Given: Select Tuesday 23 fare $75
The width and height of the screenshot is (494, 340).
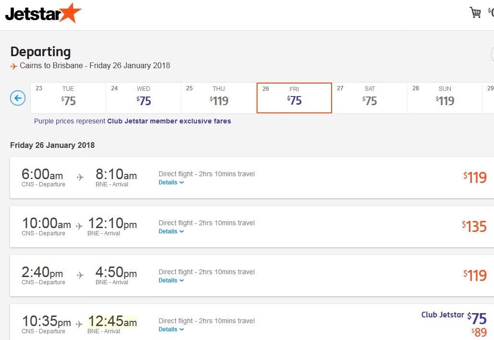Looking at the screenshot, I should pos(68,98).
